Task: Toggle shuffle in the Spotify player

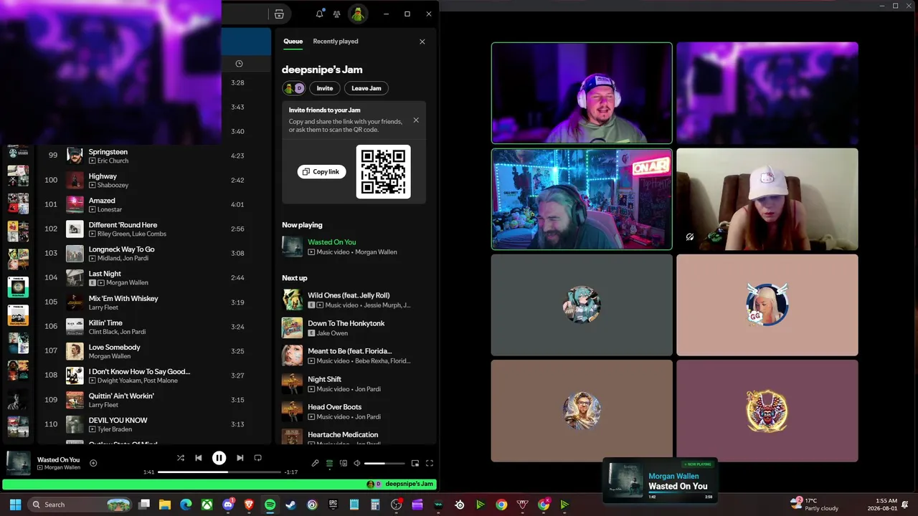Action: click(x=181, y=458)
